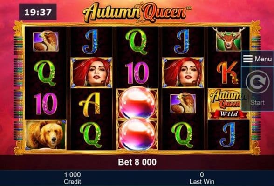Click the bear symbol on reel one
The height and width of the screenshot is (186, 274).
click(x=46, y=135)
